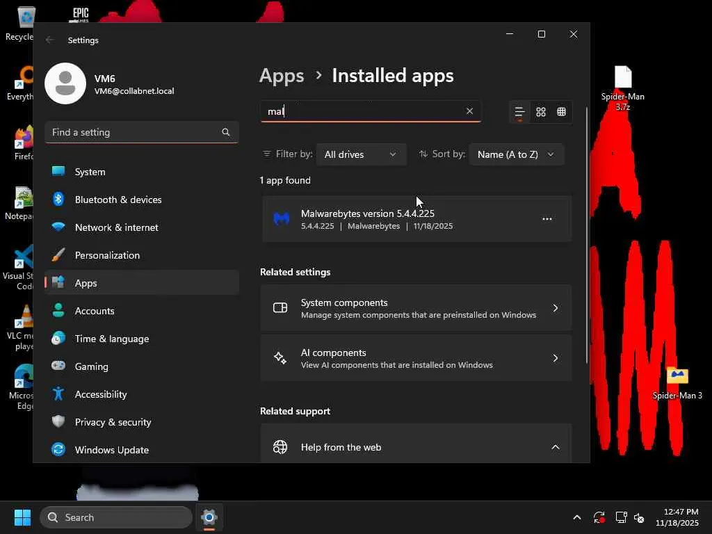Select Apps in the sidebar
This screenshot has width=712, height=534.
tap(142, 283)
